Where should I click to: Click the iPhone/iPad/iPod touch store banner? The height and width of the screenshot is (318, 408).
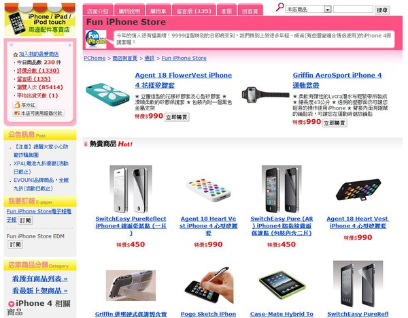[40, 20]
